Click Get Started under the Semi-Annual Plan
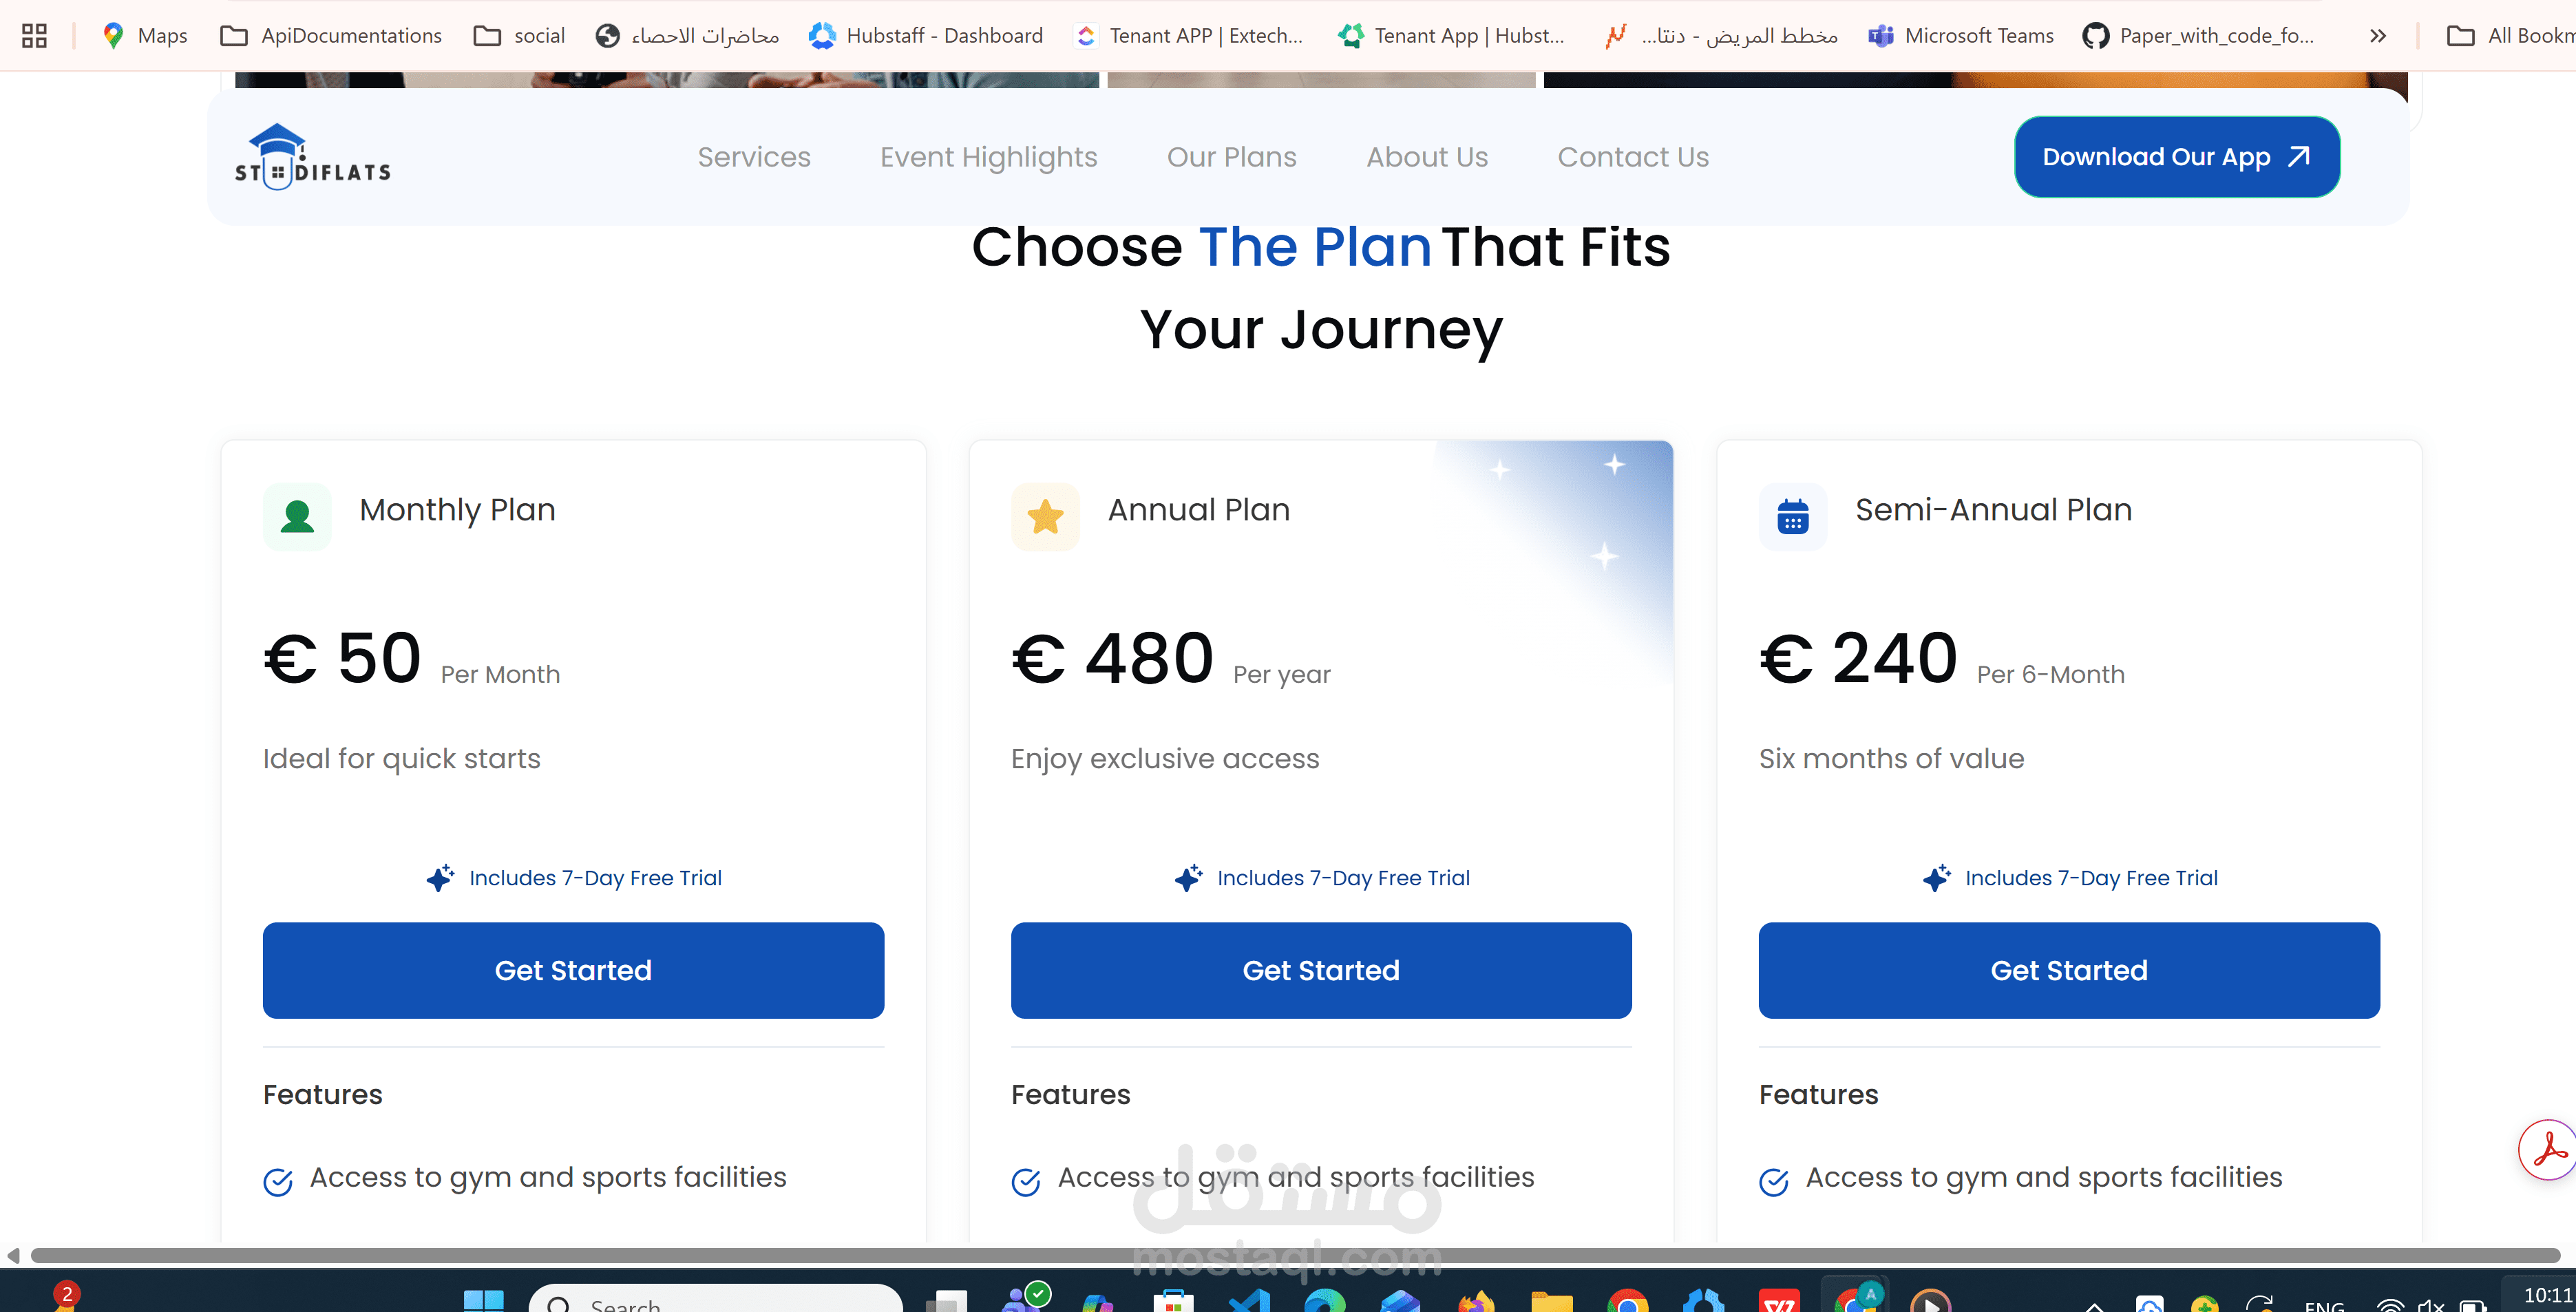 click(x=2068, y=970)
